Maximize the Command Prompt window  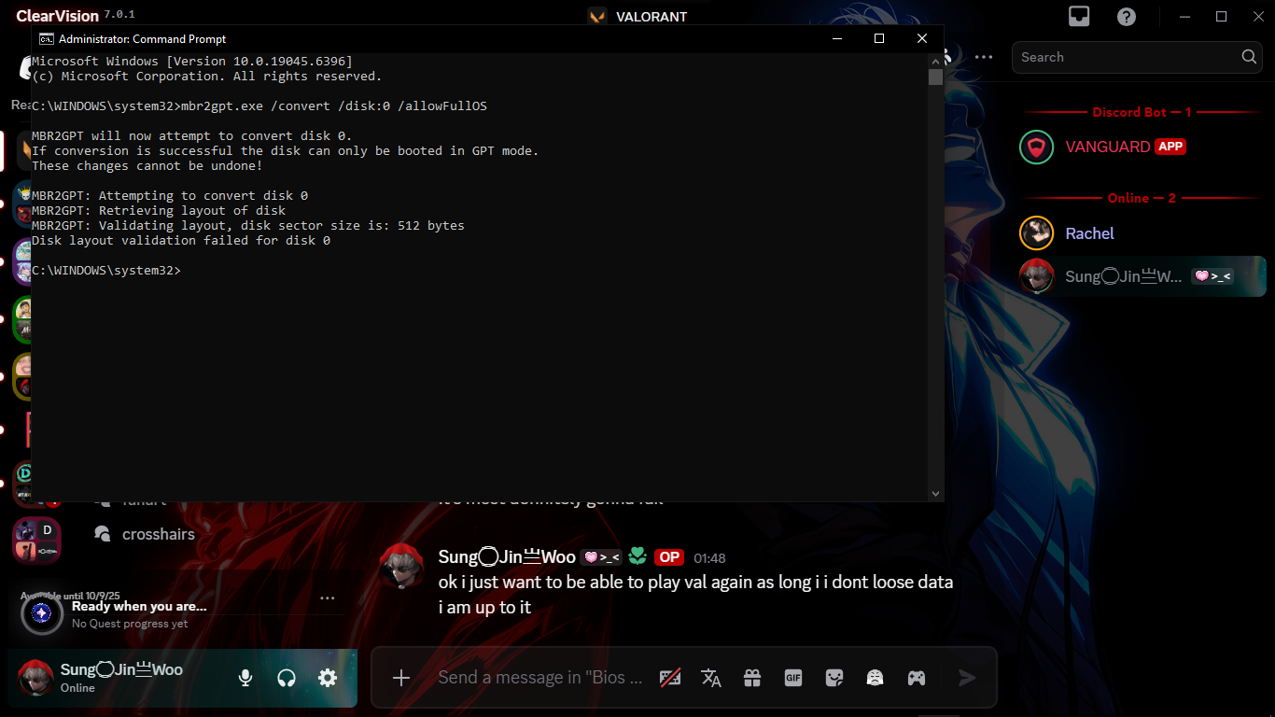tap(879, 38)
